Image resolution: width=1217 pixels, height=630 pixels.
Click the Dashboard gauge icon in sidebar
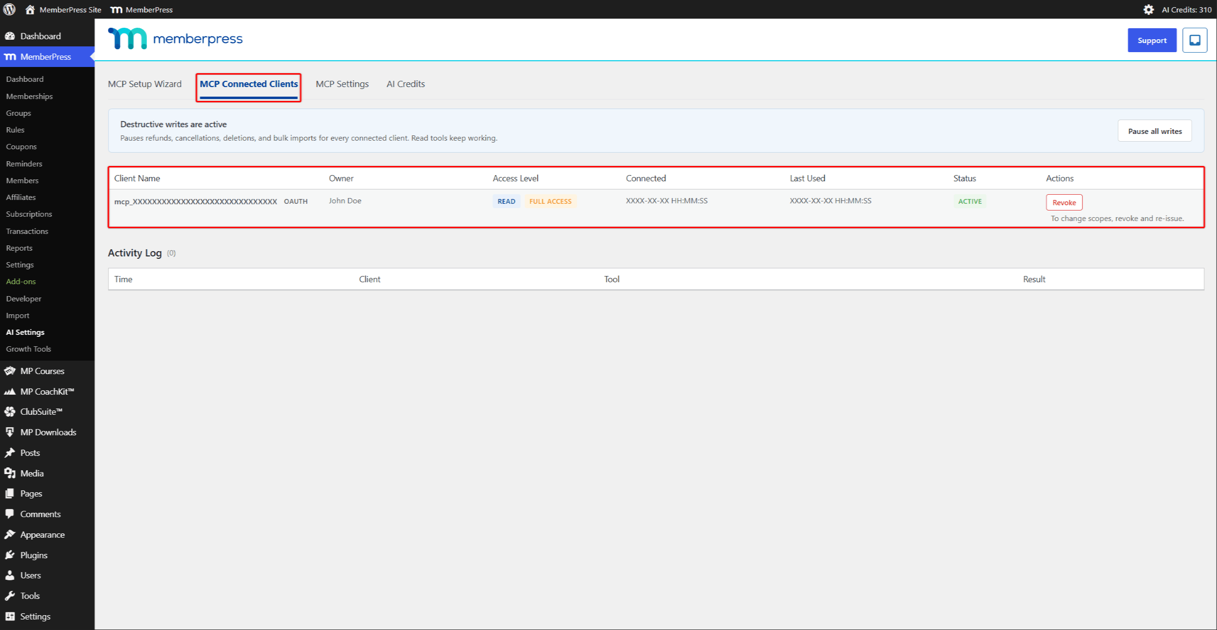[10, 36]
